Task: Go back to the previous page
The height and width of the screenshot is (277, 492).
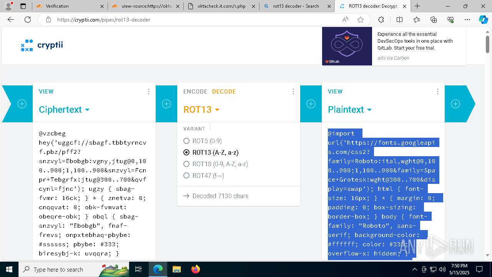Action: 11,20
